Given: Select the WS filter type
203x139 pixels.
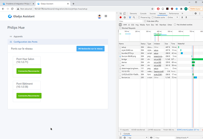Looking at the screenshot, I should pyautogui.click(x=157, y=25).
